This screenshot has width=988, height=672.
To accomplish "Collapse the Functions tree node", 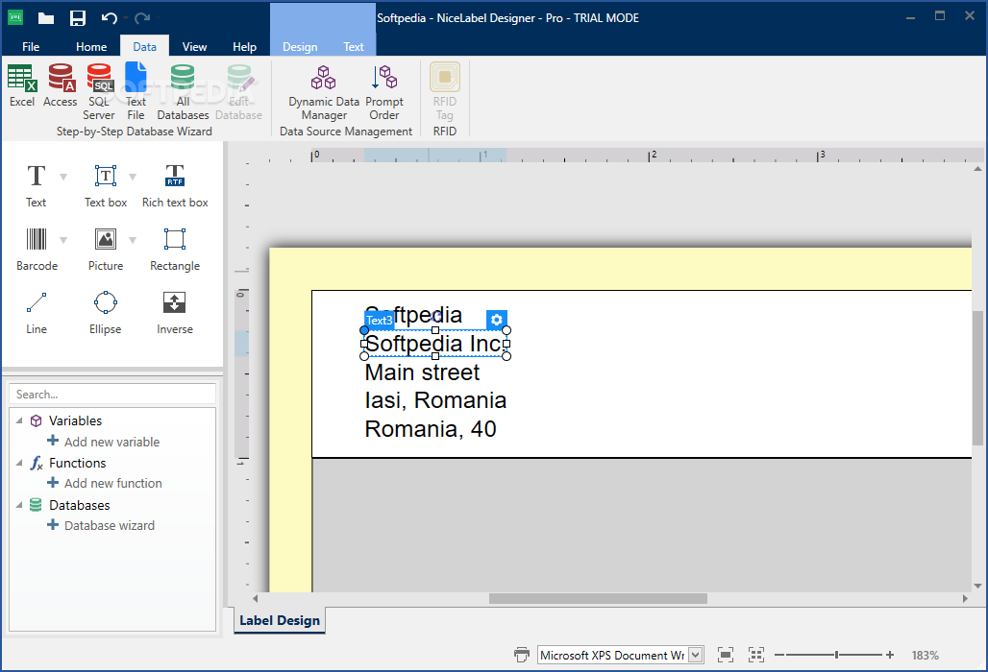I will (19, 463).
